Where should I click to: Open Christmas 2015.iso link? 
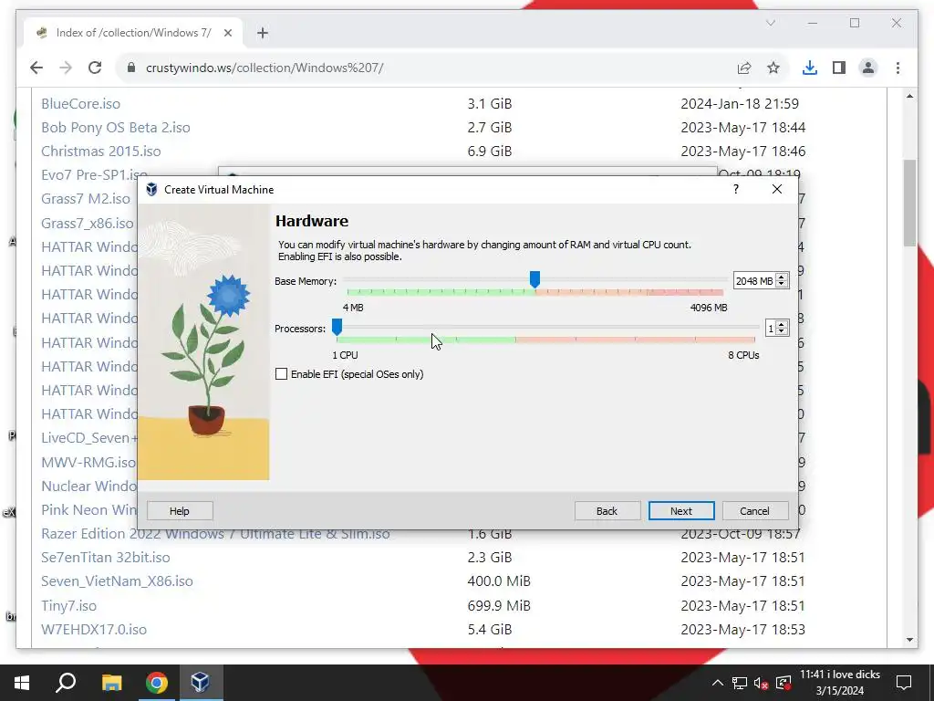100,152
